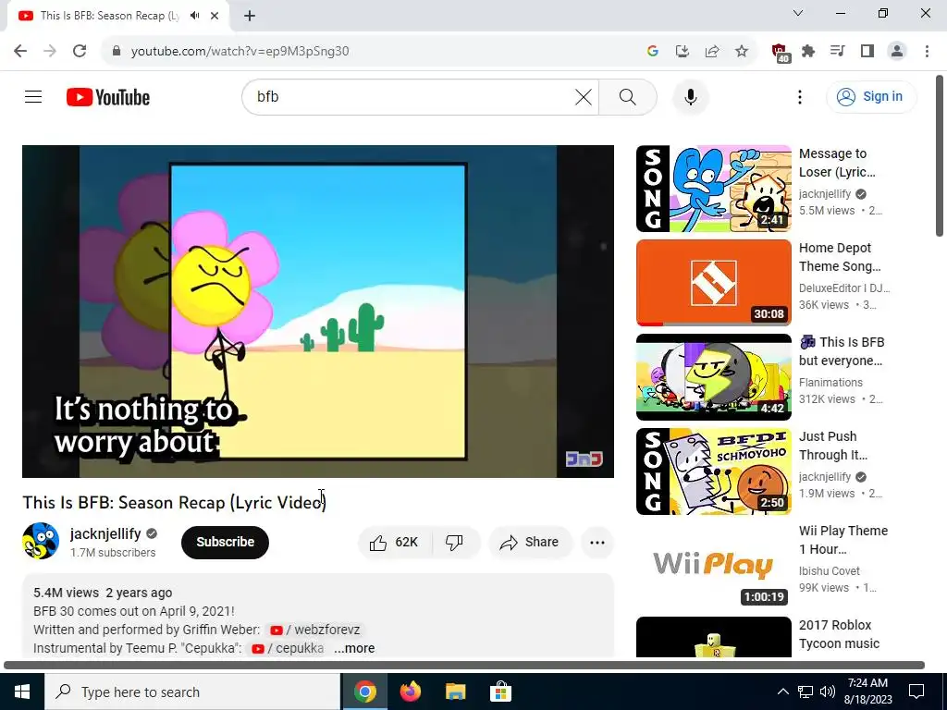Click the address bar URL
This screenshot has width=947, height=710.
[240, 51]
